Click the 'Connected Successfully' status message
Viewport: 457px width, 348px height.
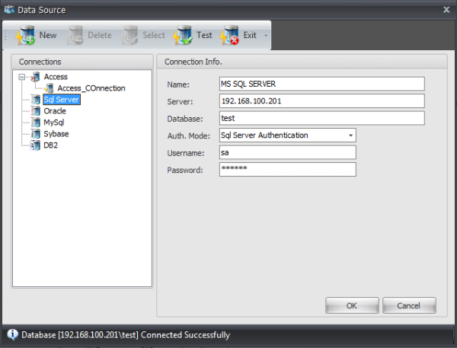[x=185, y=335]
